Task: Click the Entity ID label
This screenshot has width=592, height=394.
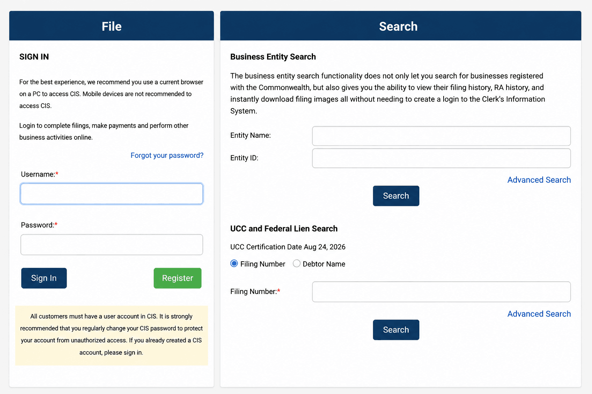Action: click(244, 158)
